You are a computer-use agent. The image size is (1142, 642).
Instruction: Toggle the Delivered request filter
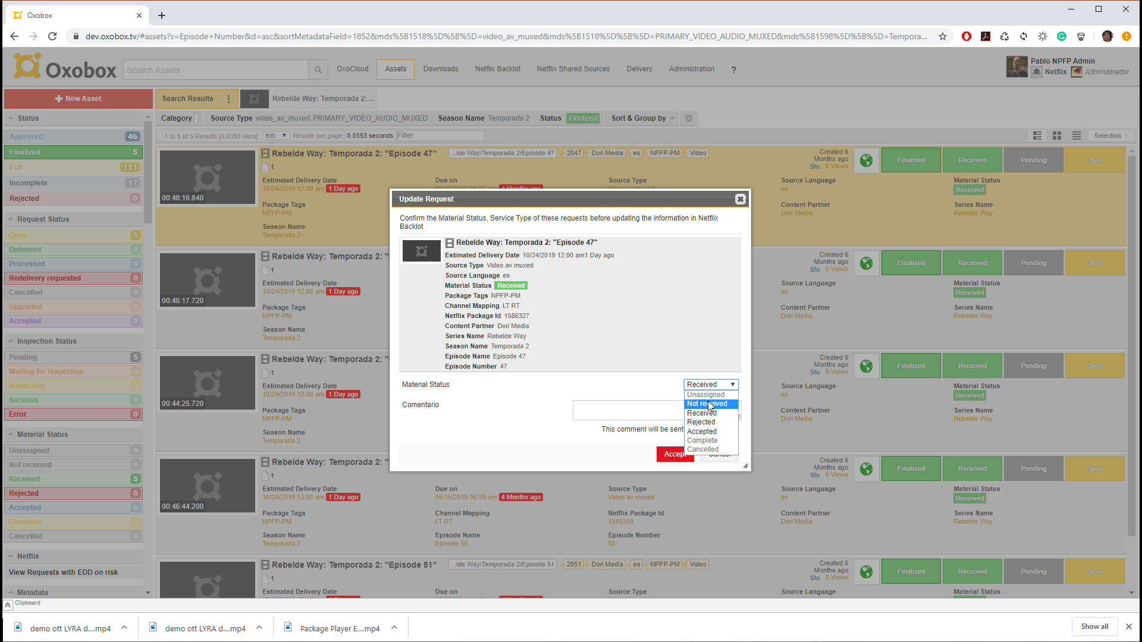73,250
